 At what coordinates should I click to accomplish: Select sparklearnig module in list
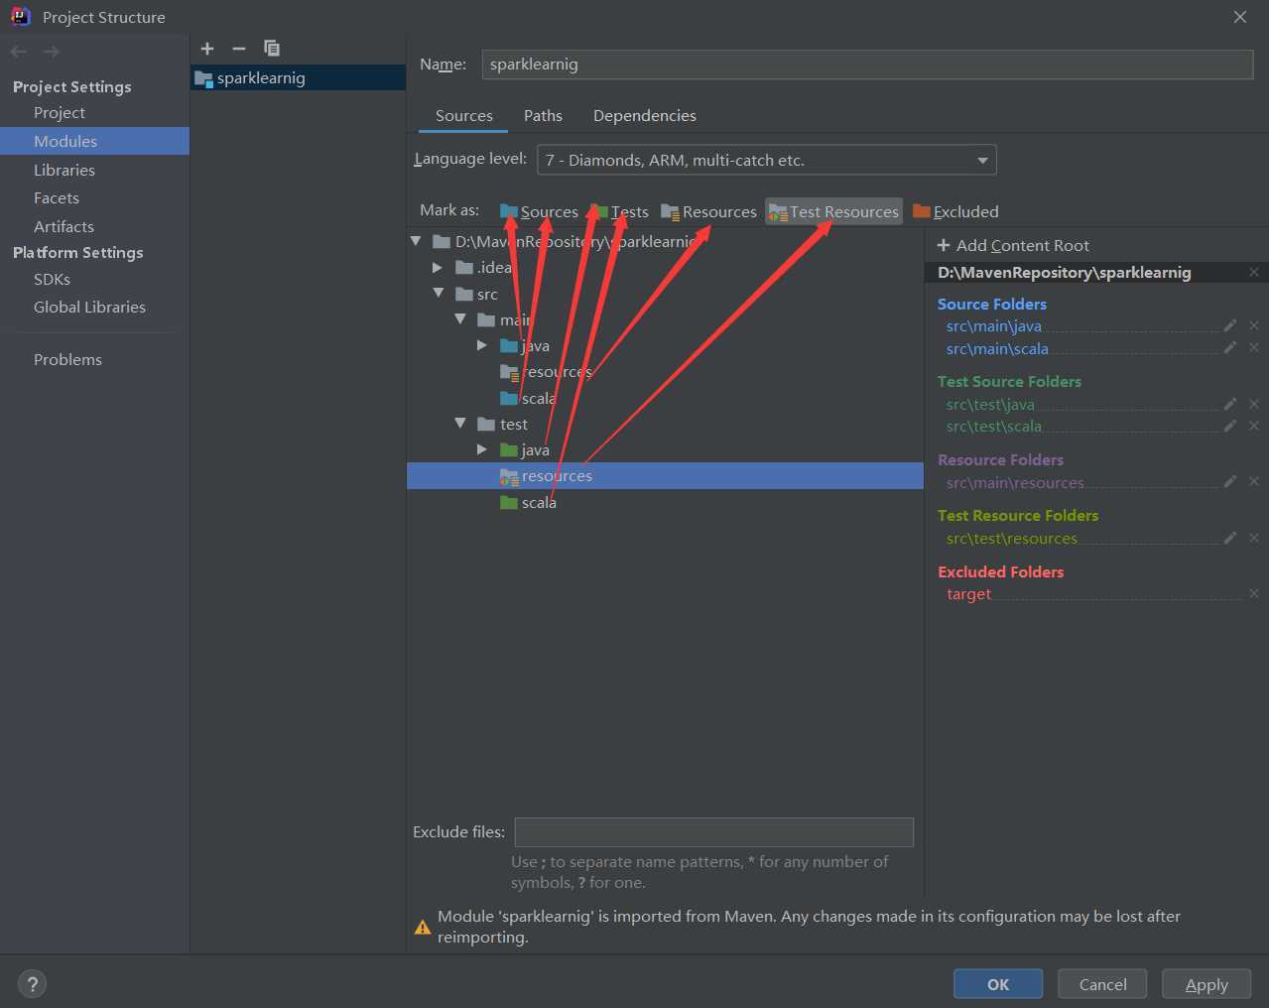(298, 77)
